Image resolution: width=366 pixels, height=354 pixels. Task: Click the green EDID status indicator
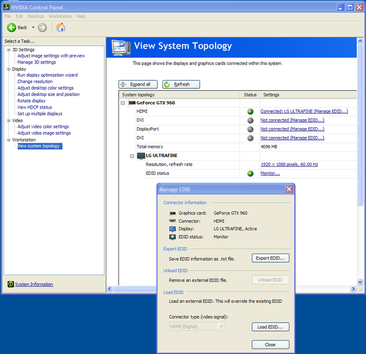[x=250, y=174]
